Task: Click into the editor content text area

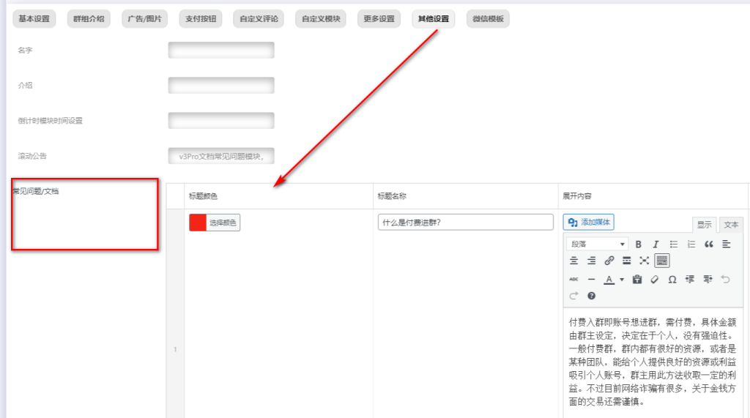Action: (653, 362)
